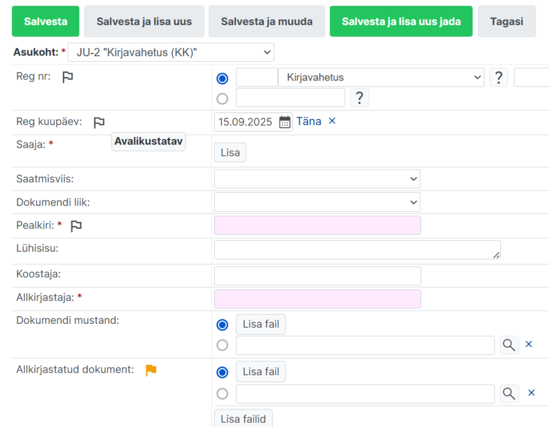Open the Asukoht dropdown
This screenshot has width=549, height=427.
[x=171, y=52]
